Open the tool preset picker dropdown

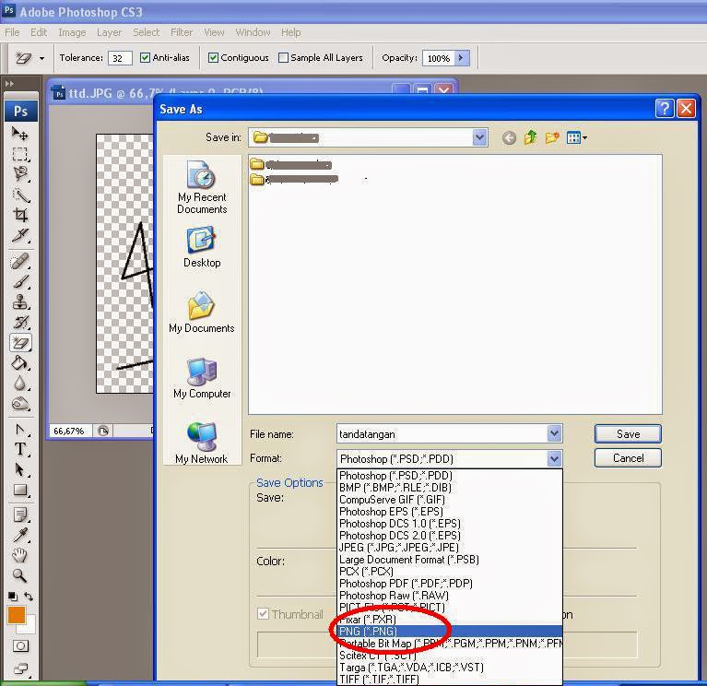click(x=41, y=58)
